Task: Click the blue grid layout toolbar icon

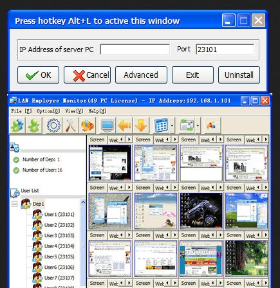Action: click(161, 125)
